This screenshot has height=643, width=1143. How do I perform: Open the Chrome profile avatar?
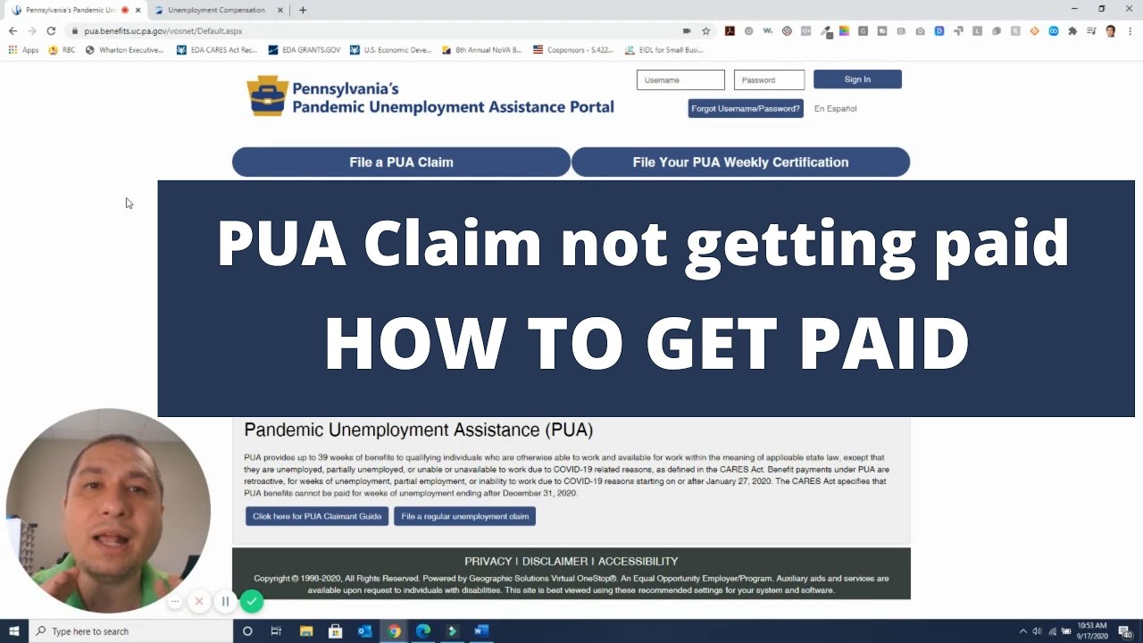click(1111, 30)
